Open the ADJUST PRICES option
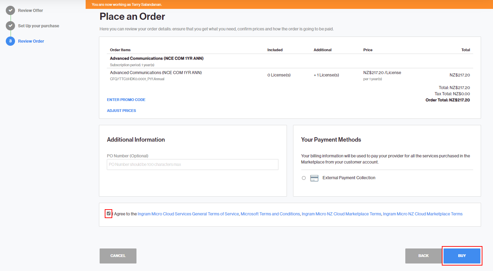The image size is (493, 271). pyautogui.click(x=121, y=110)
